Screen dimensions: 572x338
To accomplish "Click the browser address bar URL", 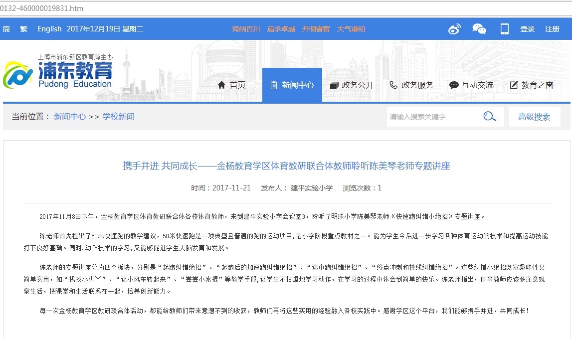I will pyautogui.click(x=41, y=8).
